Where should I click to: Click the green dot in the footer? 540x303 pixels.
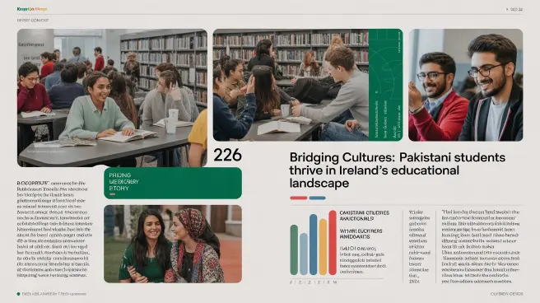pyautogui.click(x=19, y=294)
